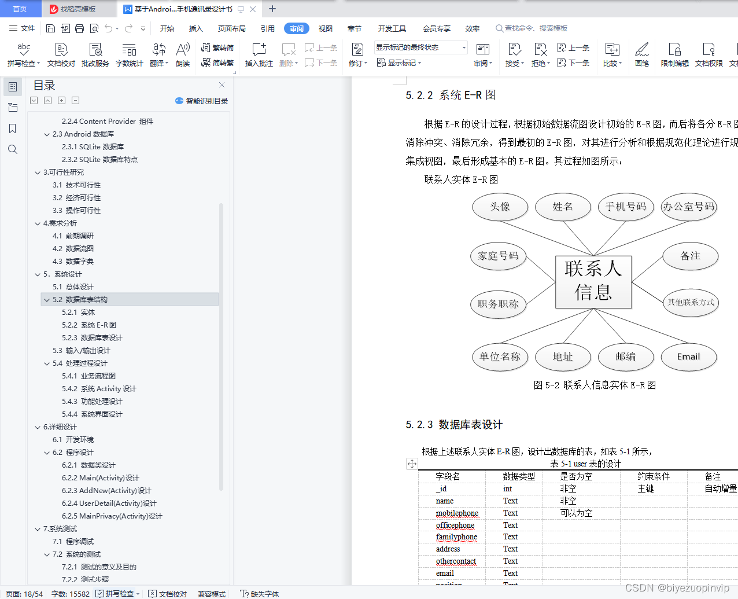Show the word count (字数统计)
Viewport: 738px width, 599px height.
[130, 54]
